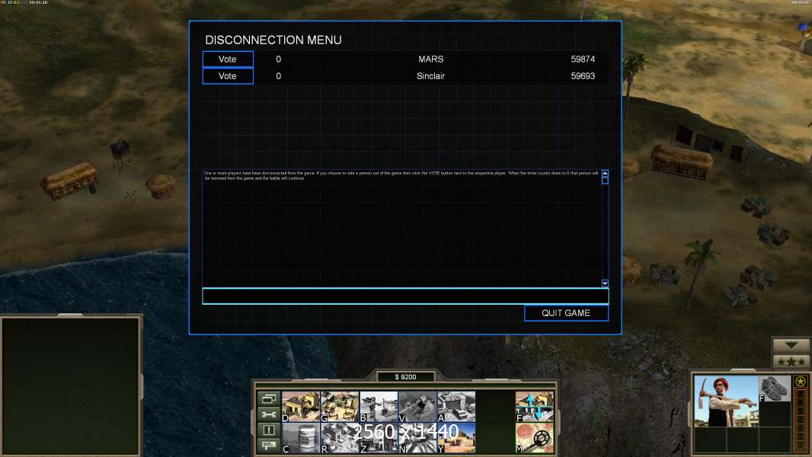812x457 pixels.
Task: Select the build icon with hotkey A
Action: [456, 406]
